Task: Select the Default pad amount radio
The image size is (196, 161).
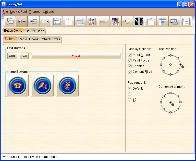Action: pos(130,89)
